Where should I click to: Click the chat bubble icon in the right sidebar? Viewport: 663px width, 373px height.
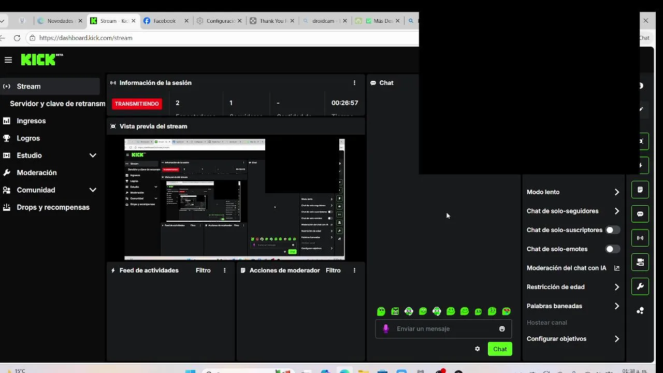(640, 214)
